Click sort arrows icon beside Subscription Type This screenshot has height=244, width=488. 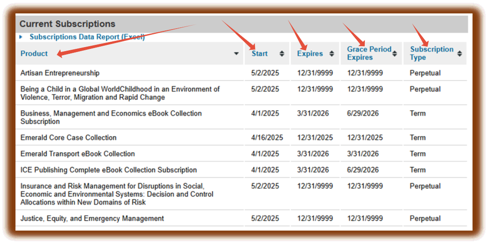[x=459, y=53]
